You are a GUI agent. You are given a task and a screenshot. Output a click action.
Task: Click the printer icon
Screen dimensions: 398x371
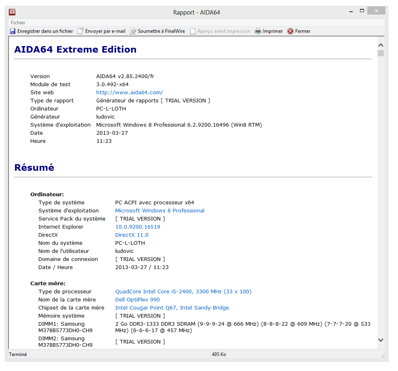point(258,31)
